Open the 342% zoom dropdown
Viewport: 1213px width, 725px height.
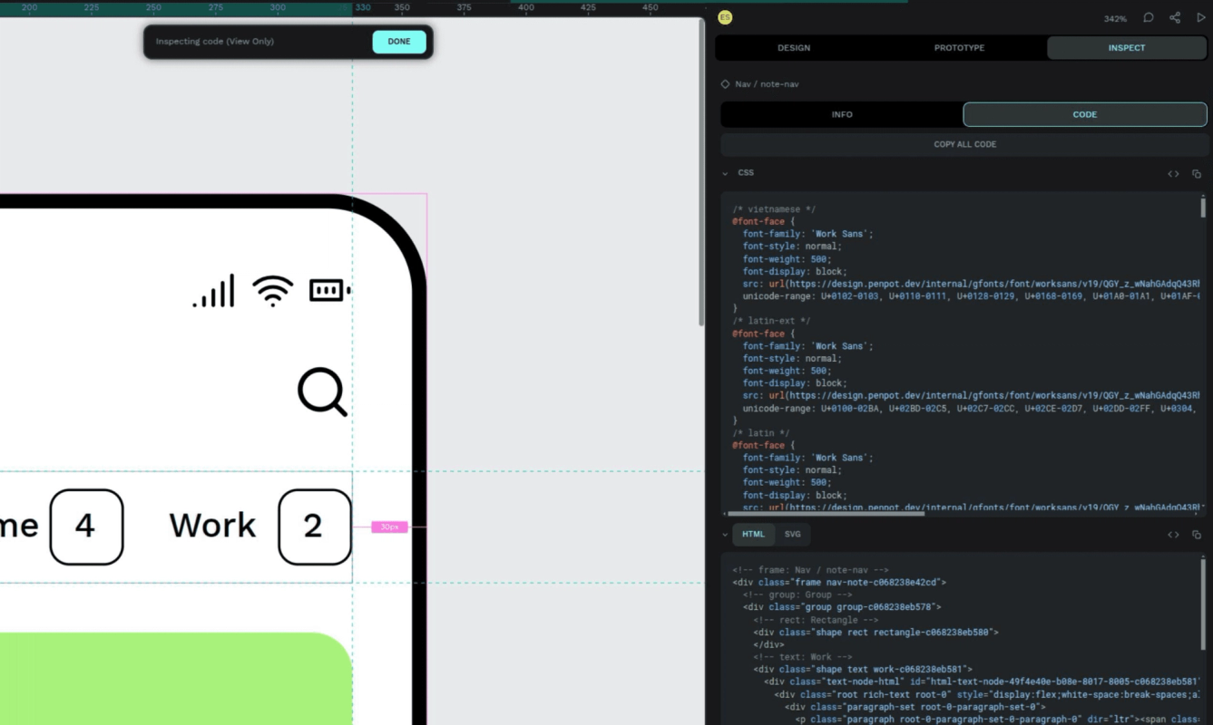(1115, 18)
